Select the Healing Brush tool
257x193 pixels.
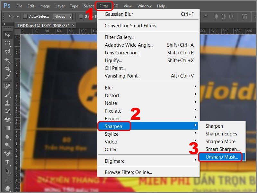pyautogui.click(x=7, y=86)
